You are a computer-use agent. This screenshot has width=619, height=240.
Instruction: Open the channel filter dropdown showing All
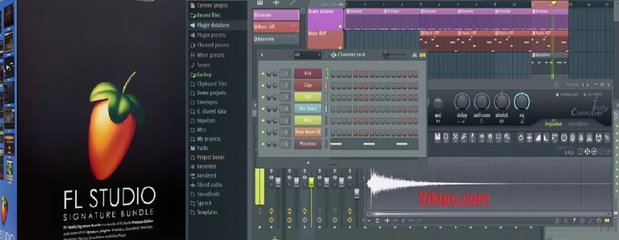coord(307,55)
